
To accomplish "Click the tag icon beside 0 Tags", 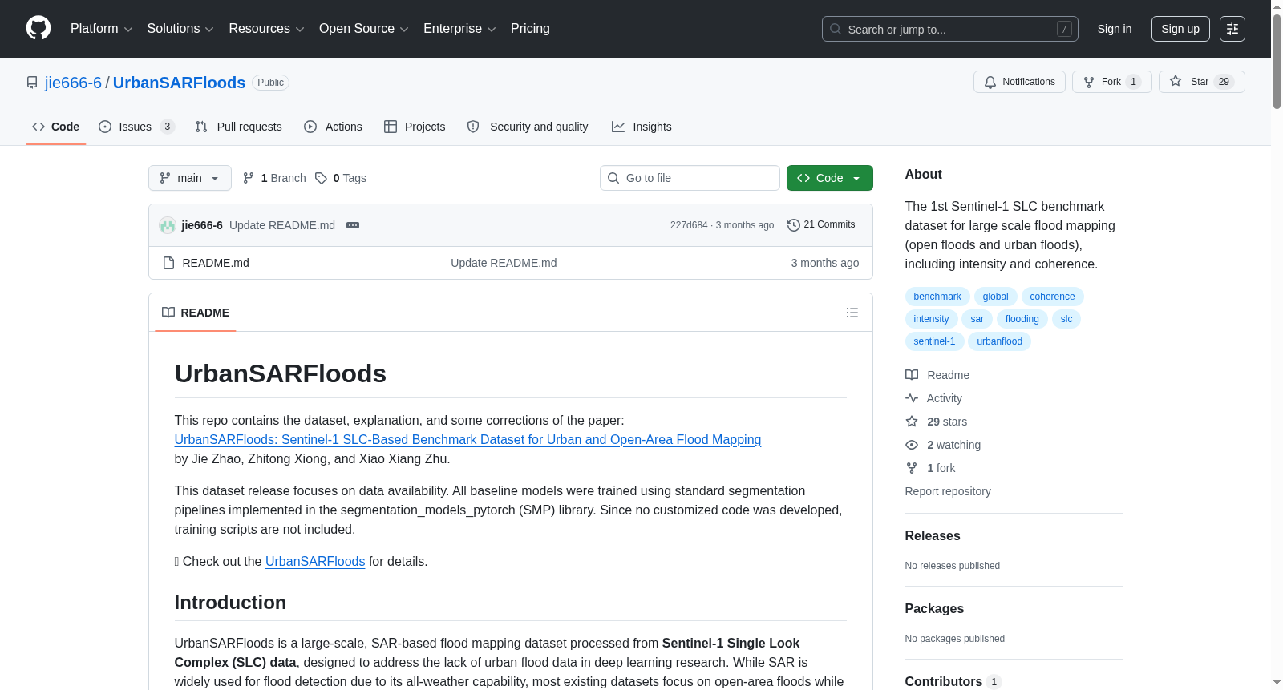I will 321,178.
